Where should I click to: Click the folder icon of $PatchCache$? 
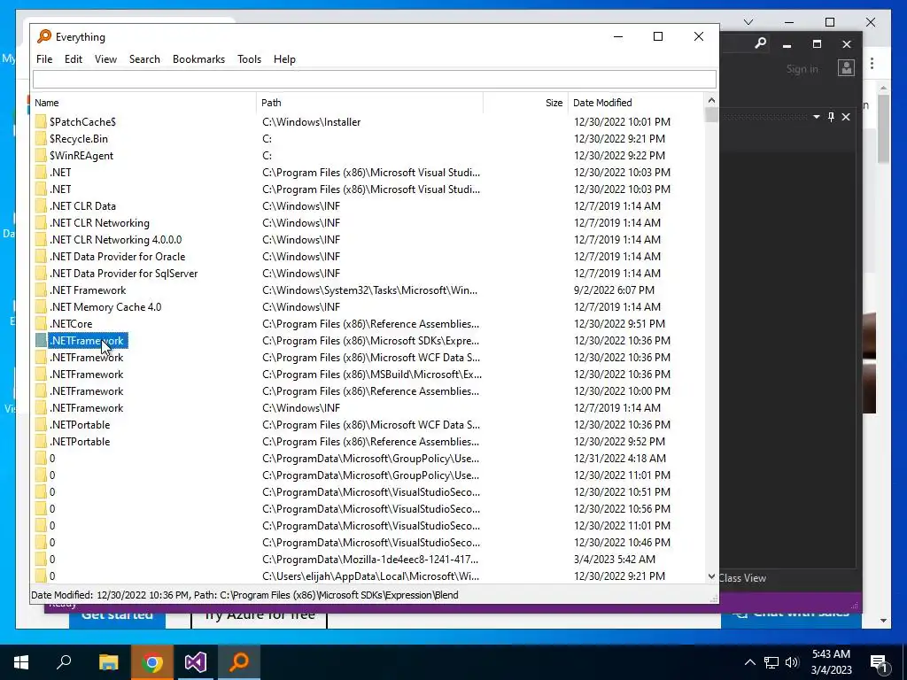pos(41,122)
